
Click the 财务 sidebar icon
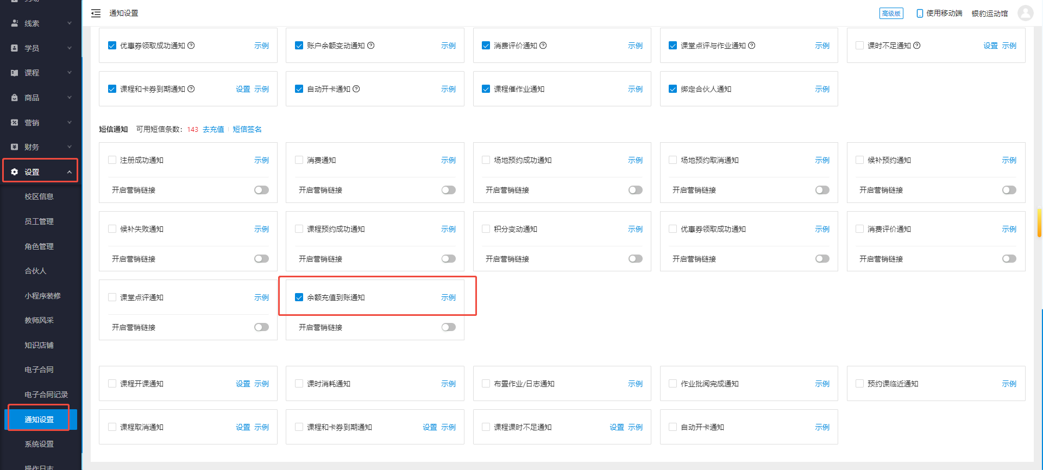click(15, 147)
